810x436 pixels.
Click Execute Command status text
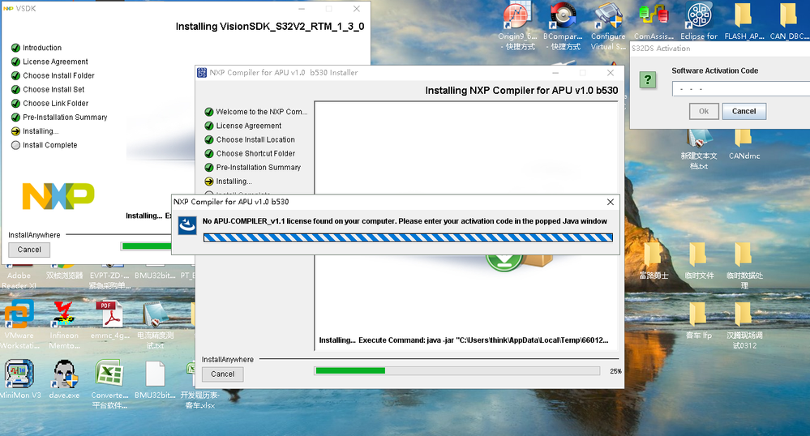(x=463, y=340)
